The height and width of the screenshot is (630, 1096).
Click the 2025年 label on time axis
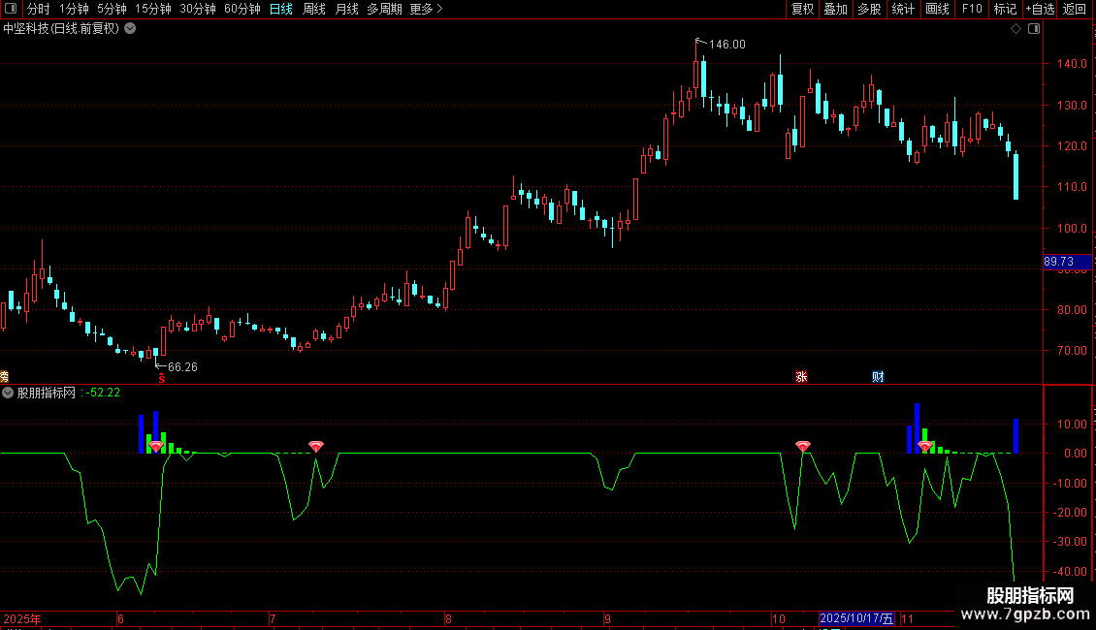(x=22, y=618)
